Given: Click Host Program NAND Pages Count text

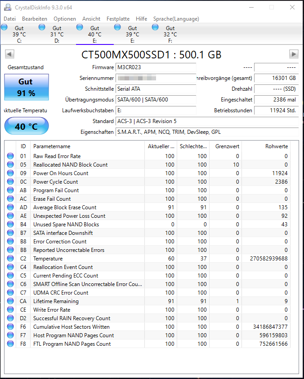Looking at the screenshot, I should point(73,335).
